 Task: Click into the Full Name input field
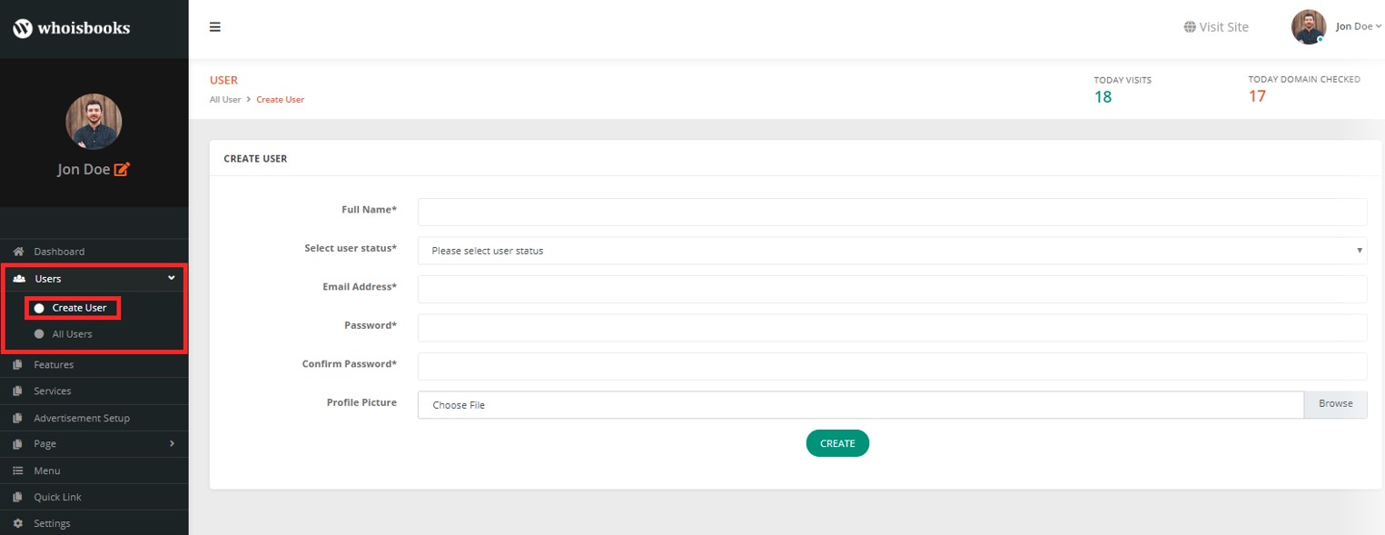pyautogui.click(x=892, y=213)
